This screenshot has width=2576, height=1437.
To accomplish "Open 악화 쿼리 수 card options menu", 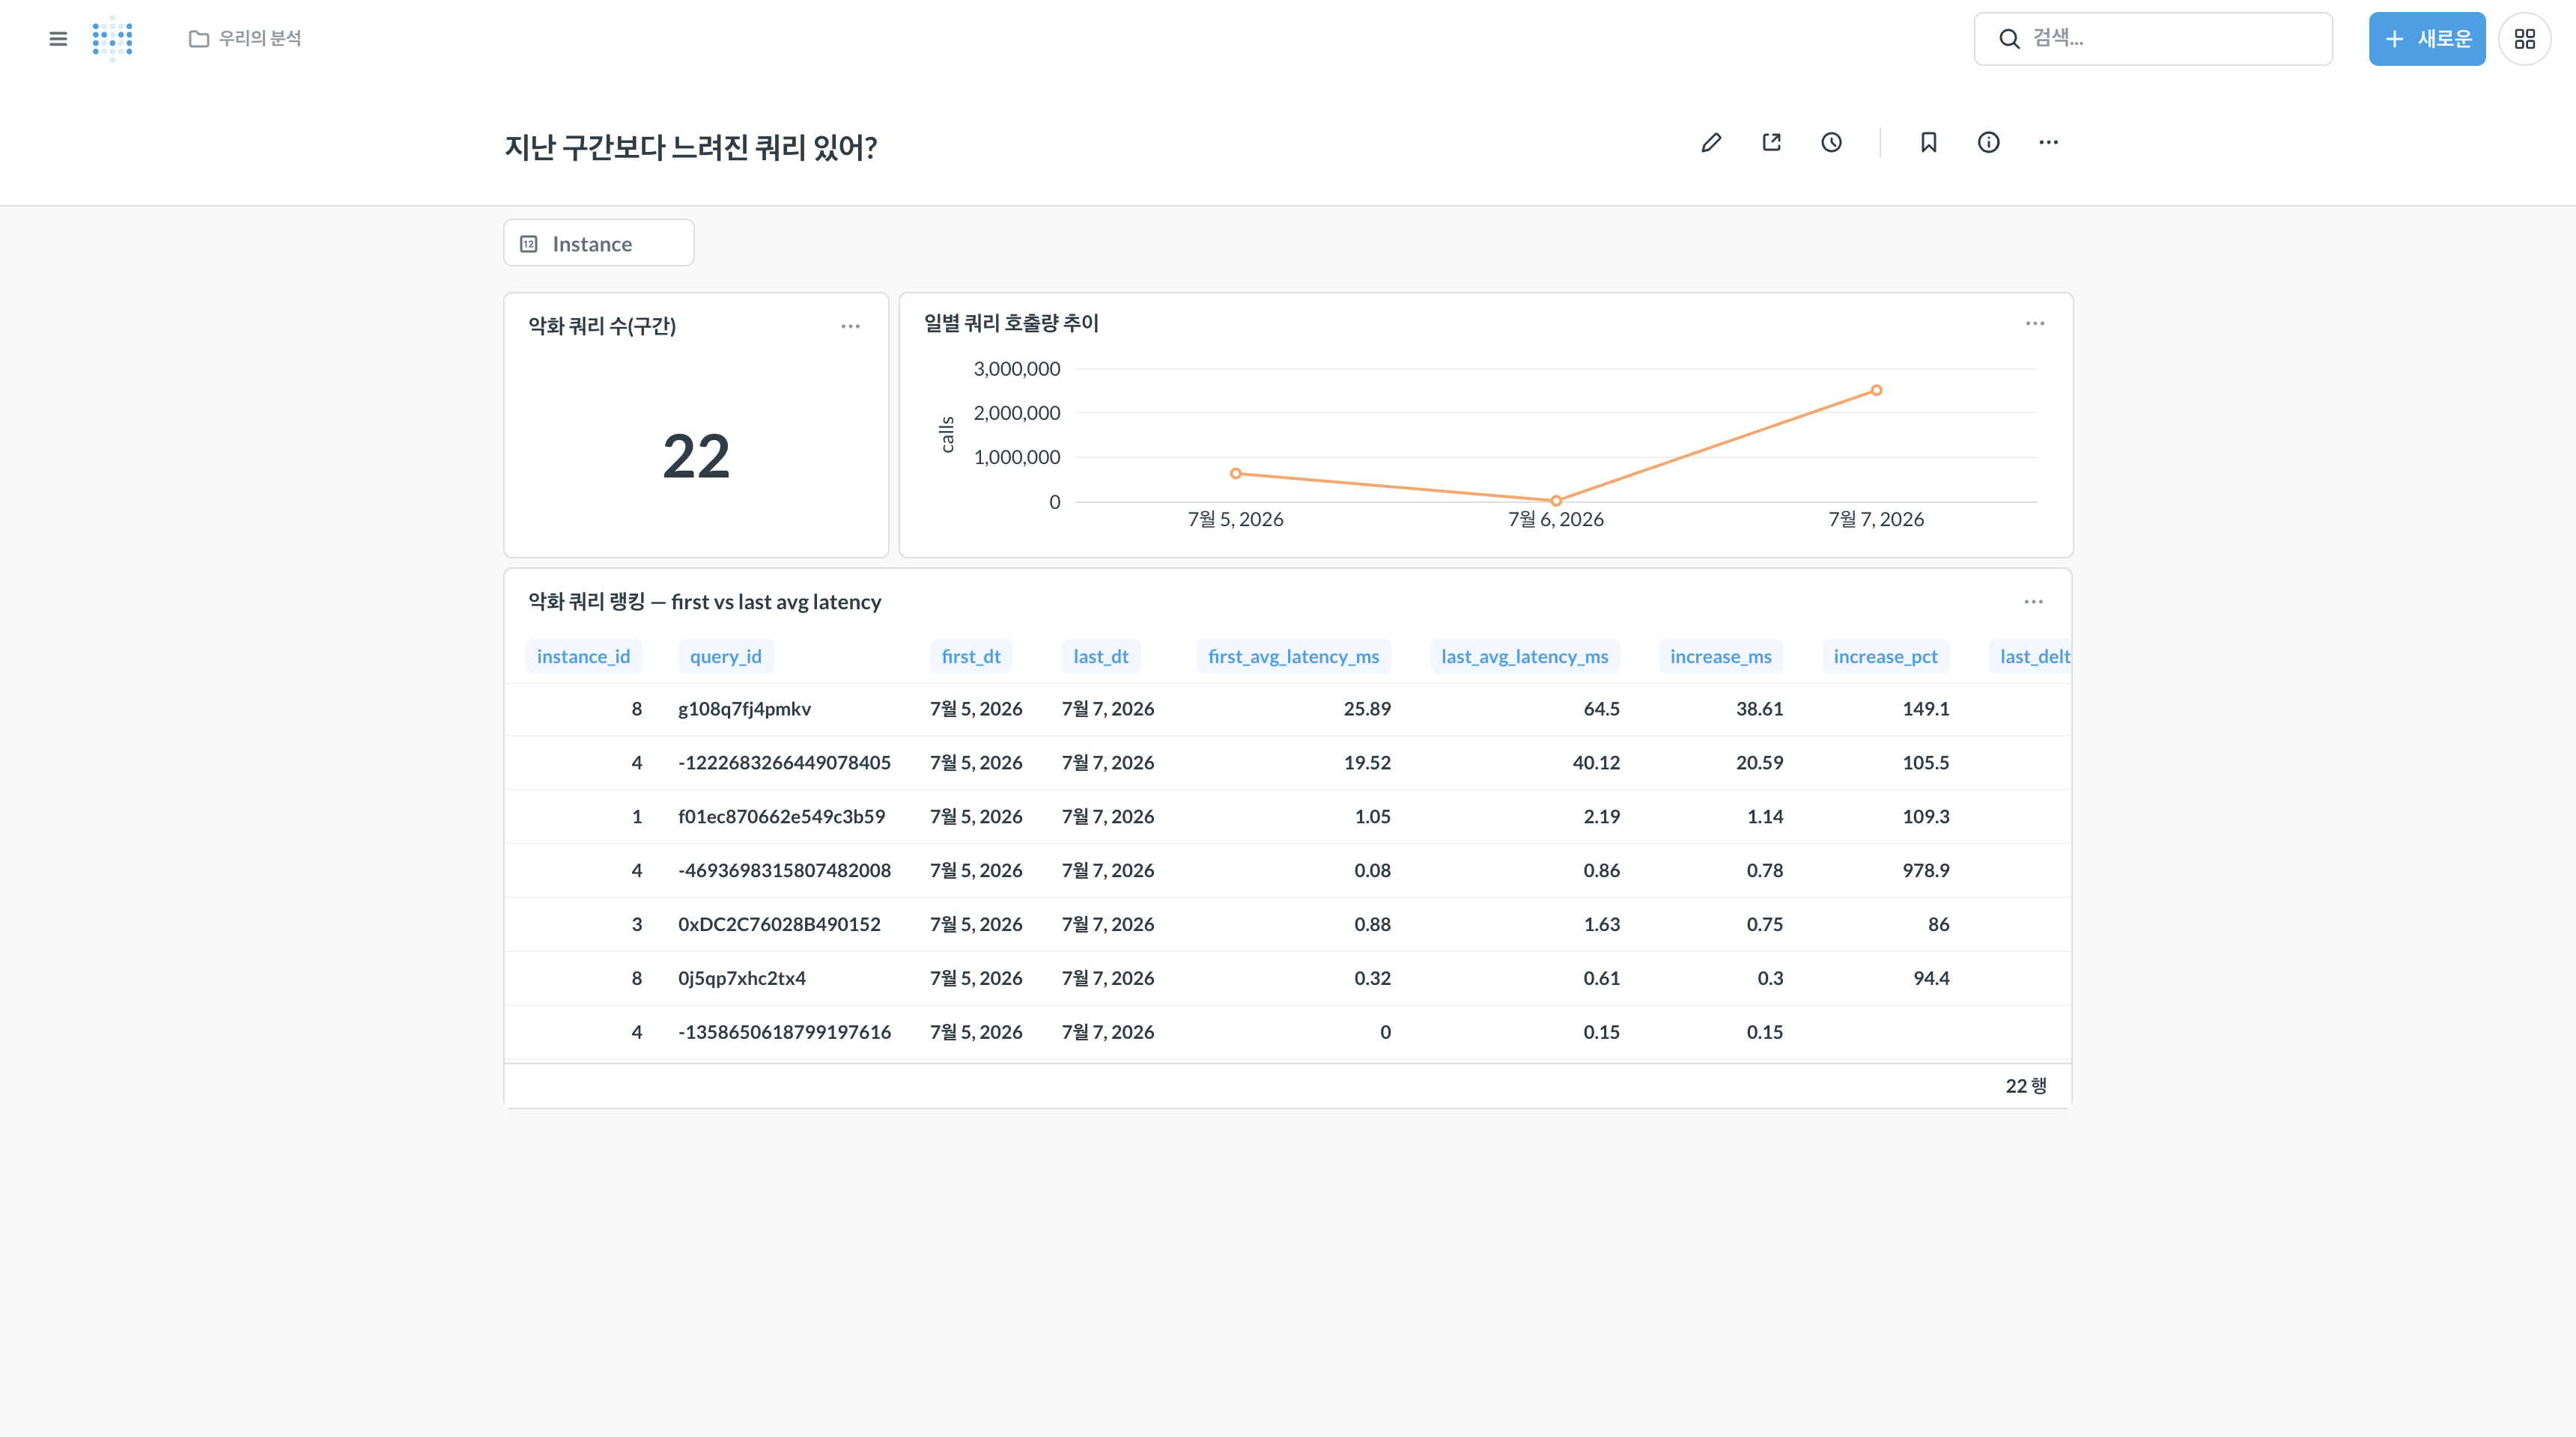I will click(850, 327).
